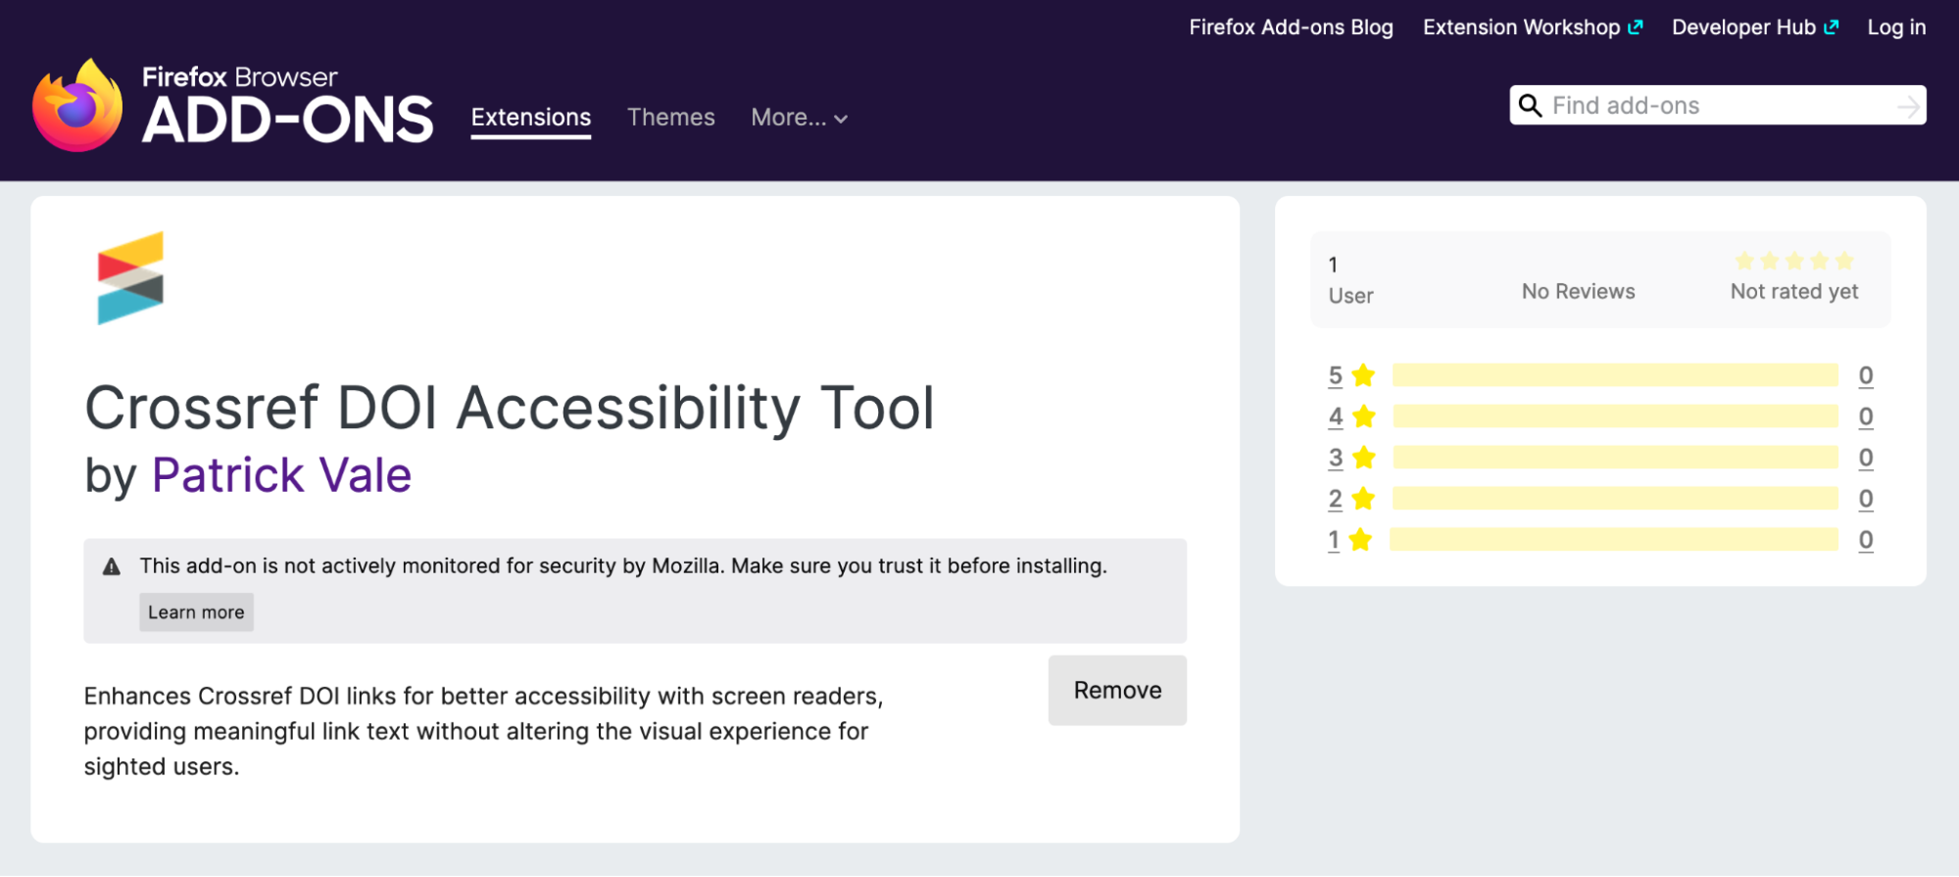Open the Firefox Add-ons Blog link
The width and height of the screenshot is (1959, 877).
[1291, 27]
